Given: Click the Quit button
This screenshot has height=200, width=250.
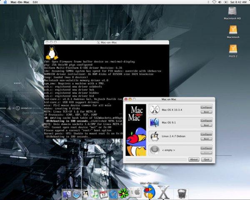Looking at the screenshot, I should click(x=206, y=159).
